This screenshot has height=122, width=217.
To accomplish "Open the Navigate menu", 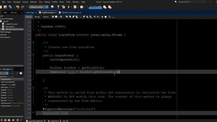I will click(17, 2).
